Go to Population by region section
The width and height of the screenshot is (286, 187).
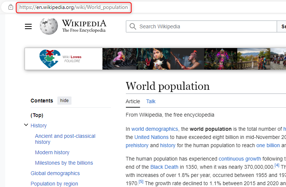(54, 184)
